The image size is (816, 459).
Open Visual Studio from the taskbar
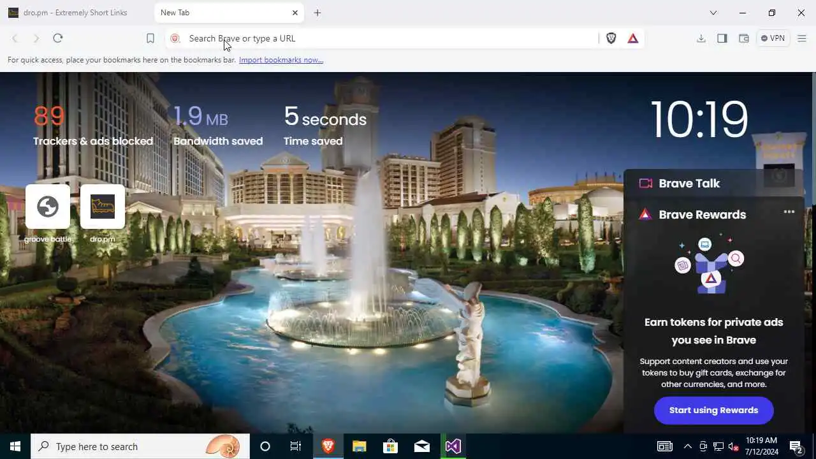[x=453, y=446]
